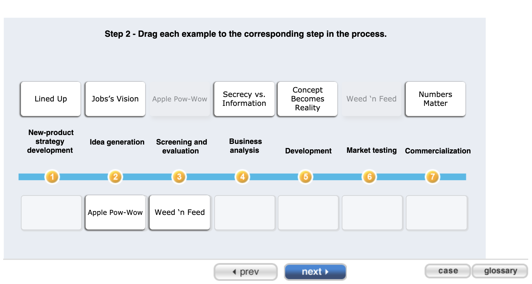The width and height of the screenshot is (532, 284).
Task: Click step marker 6 on the timeline
Action: point(369,177)
